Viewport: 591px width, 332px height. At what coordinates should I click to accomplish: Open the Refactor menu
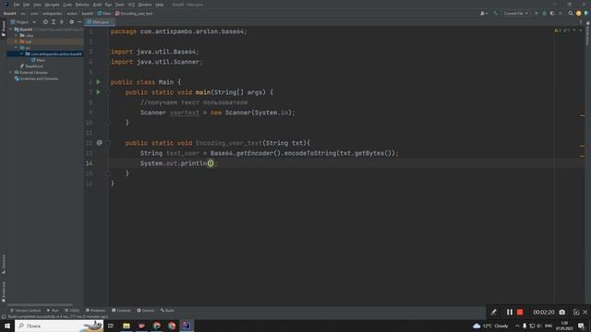pos(82,5)
